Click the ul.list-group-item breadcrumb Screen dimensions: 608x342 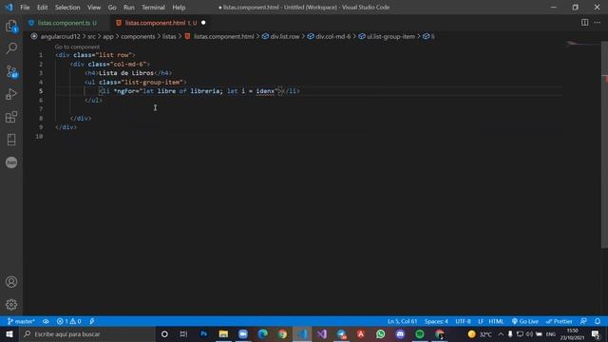pyautogui.click(x=390, y=36)
